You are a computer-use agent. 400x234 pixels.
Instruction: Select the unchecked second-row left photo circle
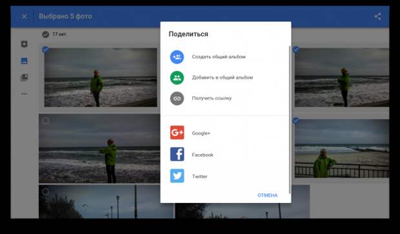click(46, 121)
